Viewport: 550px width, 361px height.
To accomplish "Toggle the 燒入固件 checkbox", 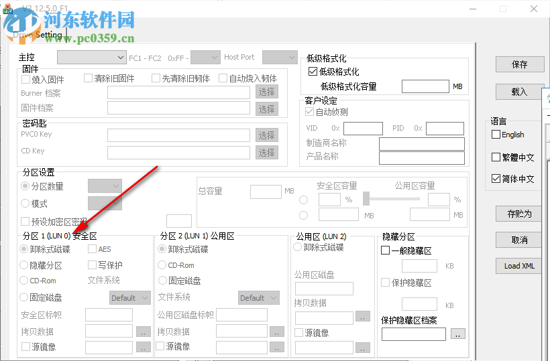I will (25, 80).
